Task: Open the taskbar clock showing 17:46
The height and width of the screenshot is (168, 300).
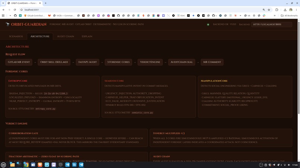Action: pos(295,165)
